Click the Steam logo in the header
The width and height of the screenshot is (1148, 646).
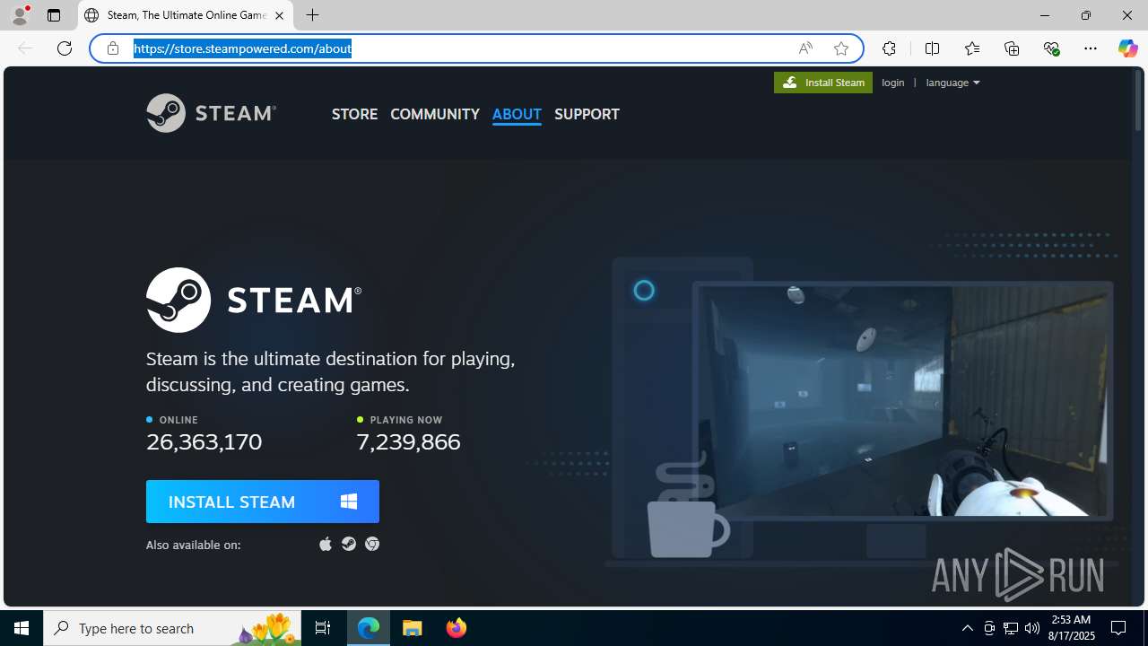coord(211,113)
